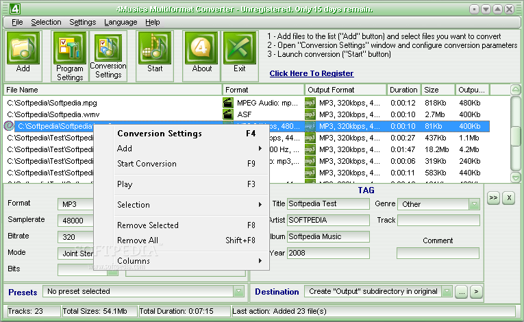Click the Artist field SOFTPEDIA
Viewport: 524px width, 322px height.
pyautogui.click(x=328, y=220)
